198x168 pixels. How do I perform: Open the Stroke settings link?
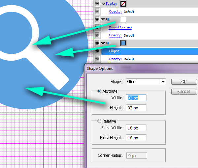click(111, 4)
